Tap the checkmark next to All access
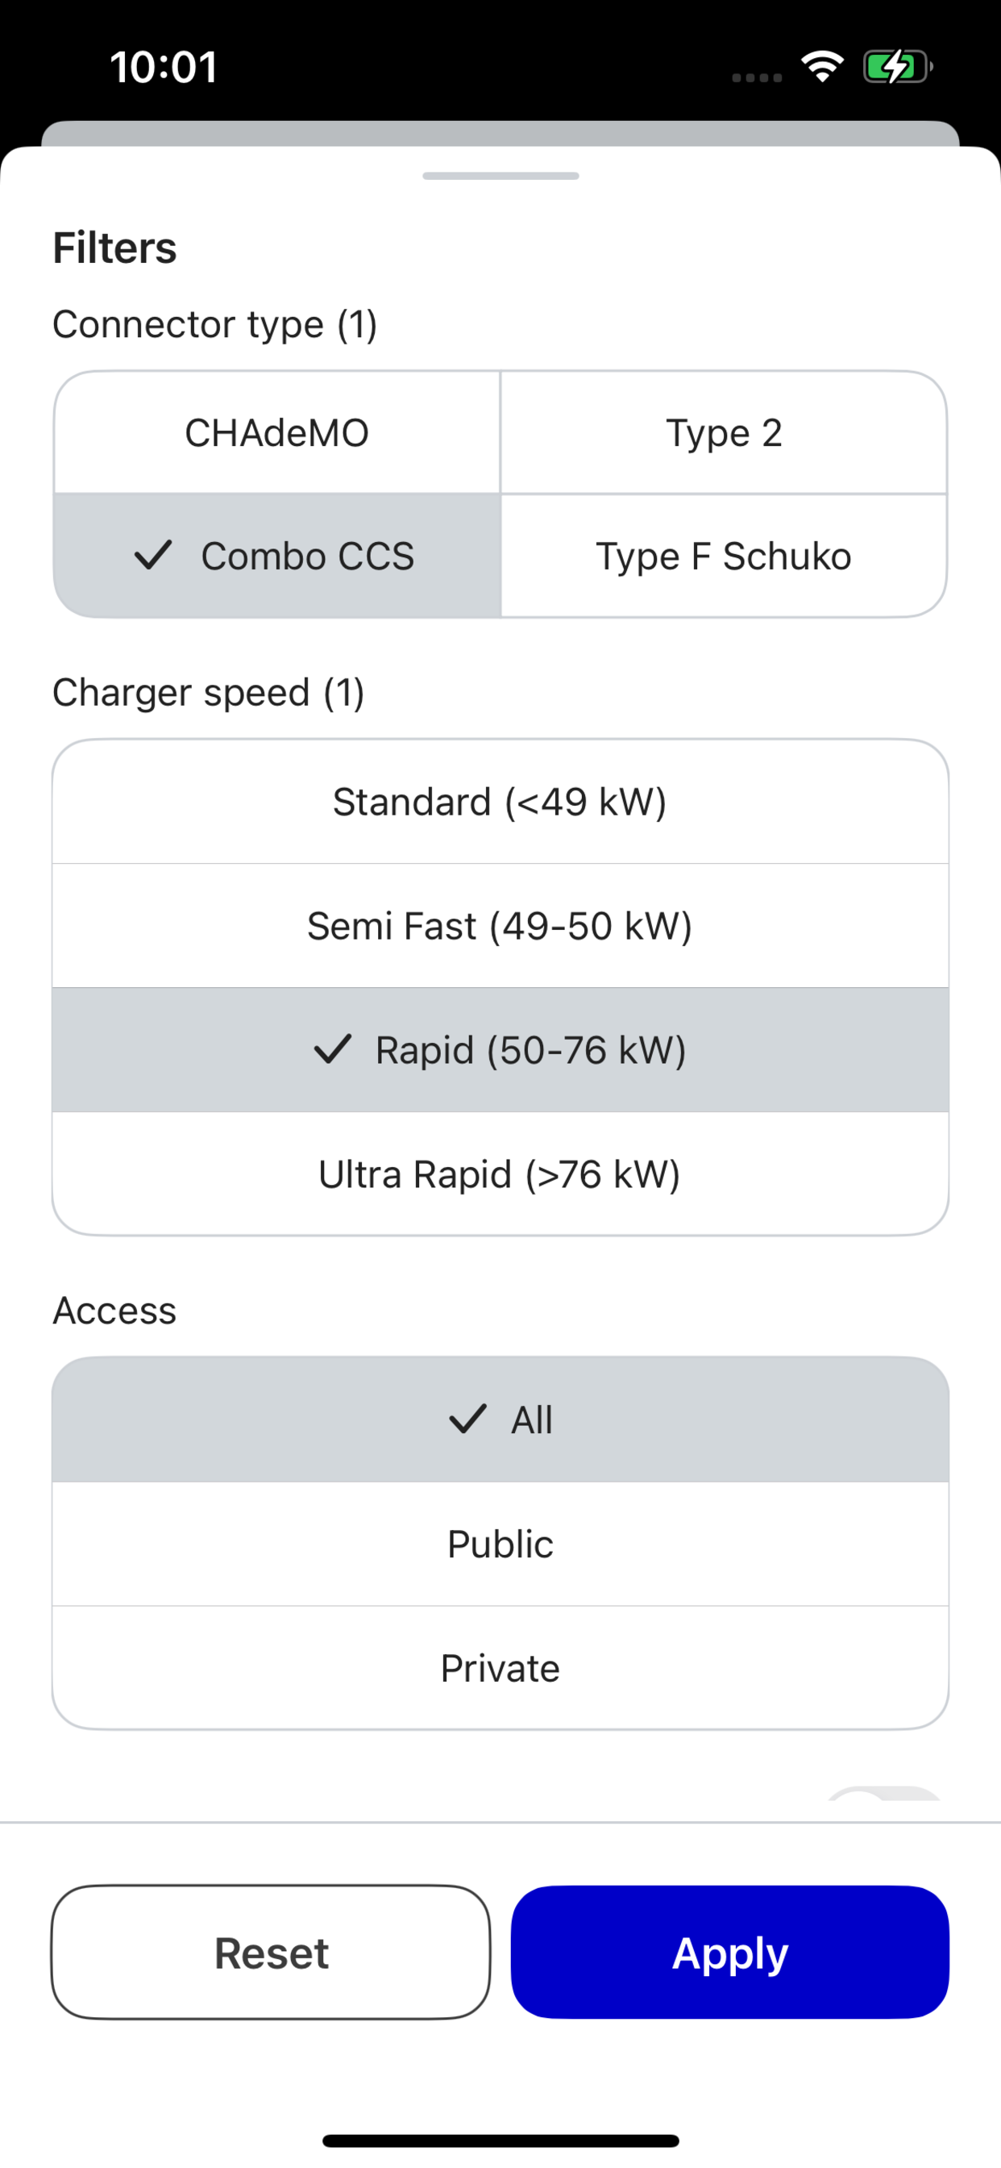This screenshot has width=1001, height=2168. [467, 1419]
